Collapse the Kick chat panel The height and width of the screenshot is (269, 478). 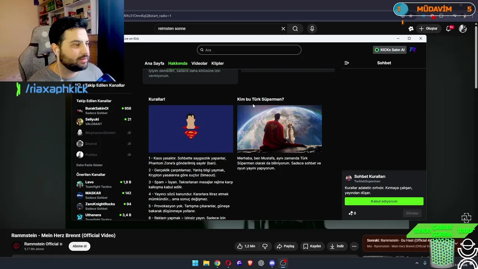(x=347, y=63)
